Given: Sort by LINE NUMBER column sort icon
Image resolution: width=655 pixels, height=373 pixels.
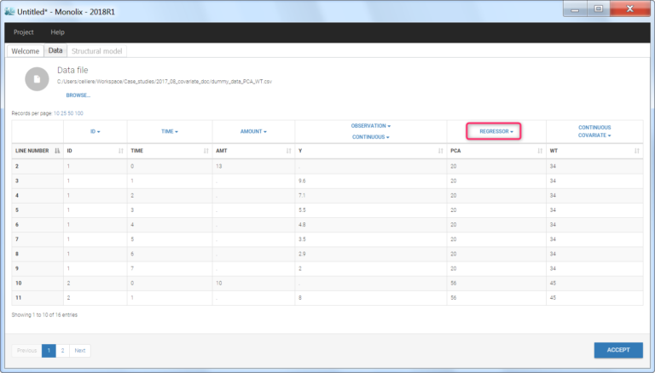Looking at the screenshot, I should coord(56,151).
